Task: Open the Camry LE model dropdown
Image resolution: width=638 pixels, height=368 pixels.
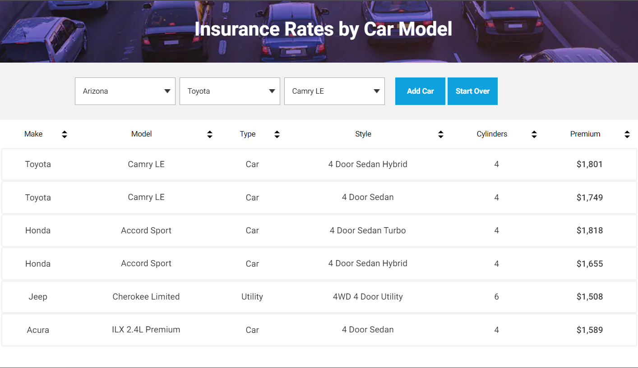Action: 334,91
